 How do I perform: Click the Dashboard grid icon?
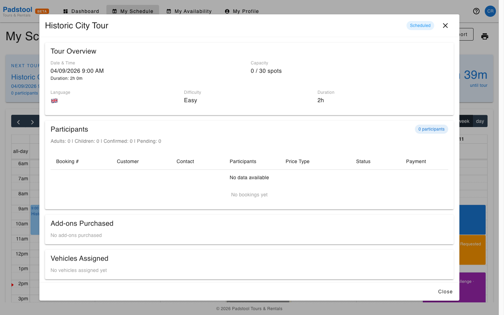click(x=65, y=11)
